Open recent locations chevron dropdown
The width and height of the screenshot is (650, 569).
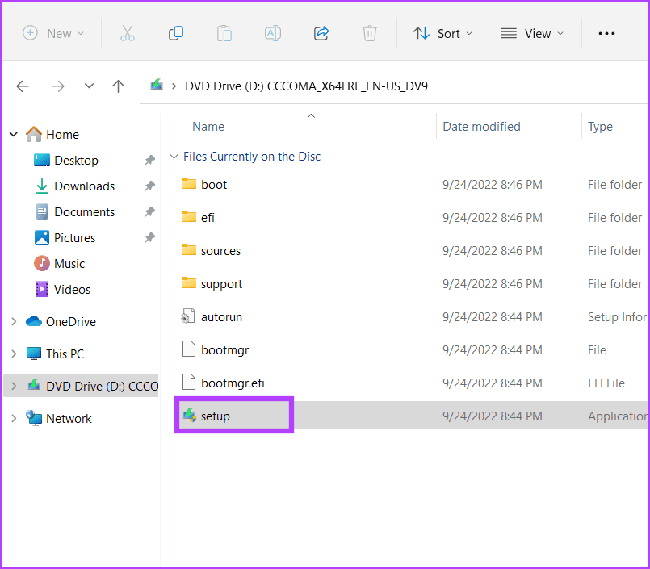89,86
